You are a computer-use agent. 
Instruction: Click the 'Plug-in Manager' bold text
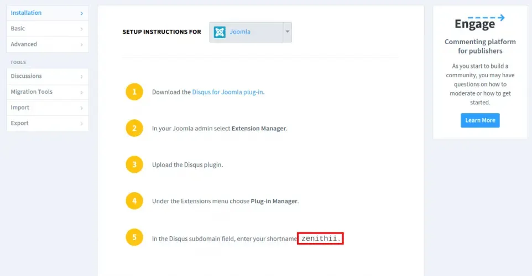[274, 201]
